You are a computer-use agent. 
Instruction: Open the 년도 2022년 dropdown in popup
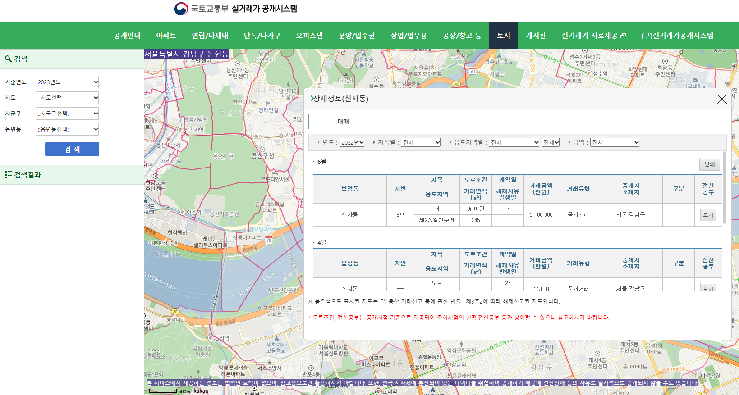pos(352,142)
